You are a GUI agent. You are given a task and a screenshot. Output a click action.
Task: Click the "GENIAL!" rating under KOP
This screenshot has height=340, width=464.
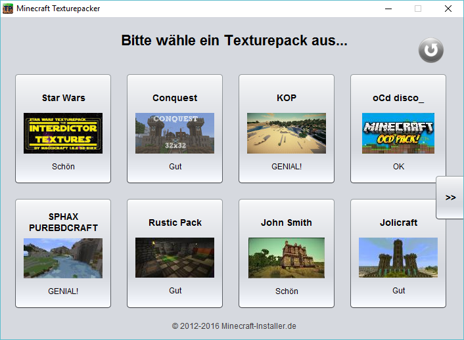pos(287,167)
